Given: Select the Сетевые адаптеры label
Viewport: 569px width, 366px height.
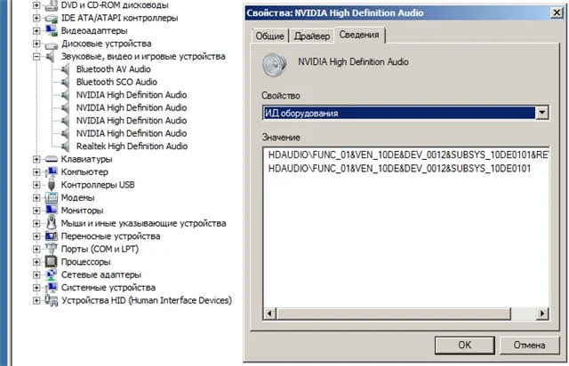Looking at the screenshot, I should click(100, 275).
